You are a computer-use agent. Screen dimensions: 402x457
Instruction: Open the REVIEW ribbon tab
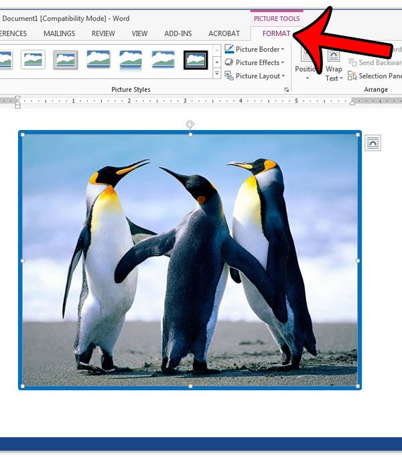[103, 34]
